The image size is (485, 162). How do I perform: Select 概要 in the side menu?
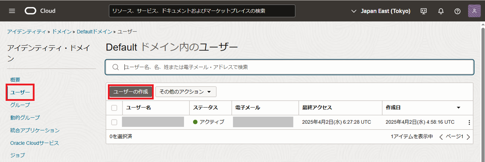click(15, 80)
